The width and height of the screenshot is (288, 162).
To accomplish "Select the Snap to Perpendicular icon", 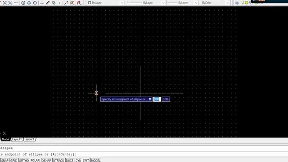I will click(42, 3).
